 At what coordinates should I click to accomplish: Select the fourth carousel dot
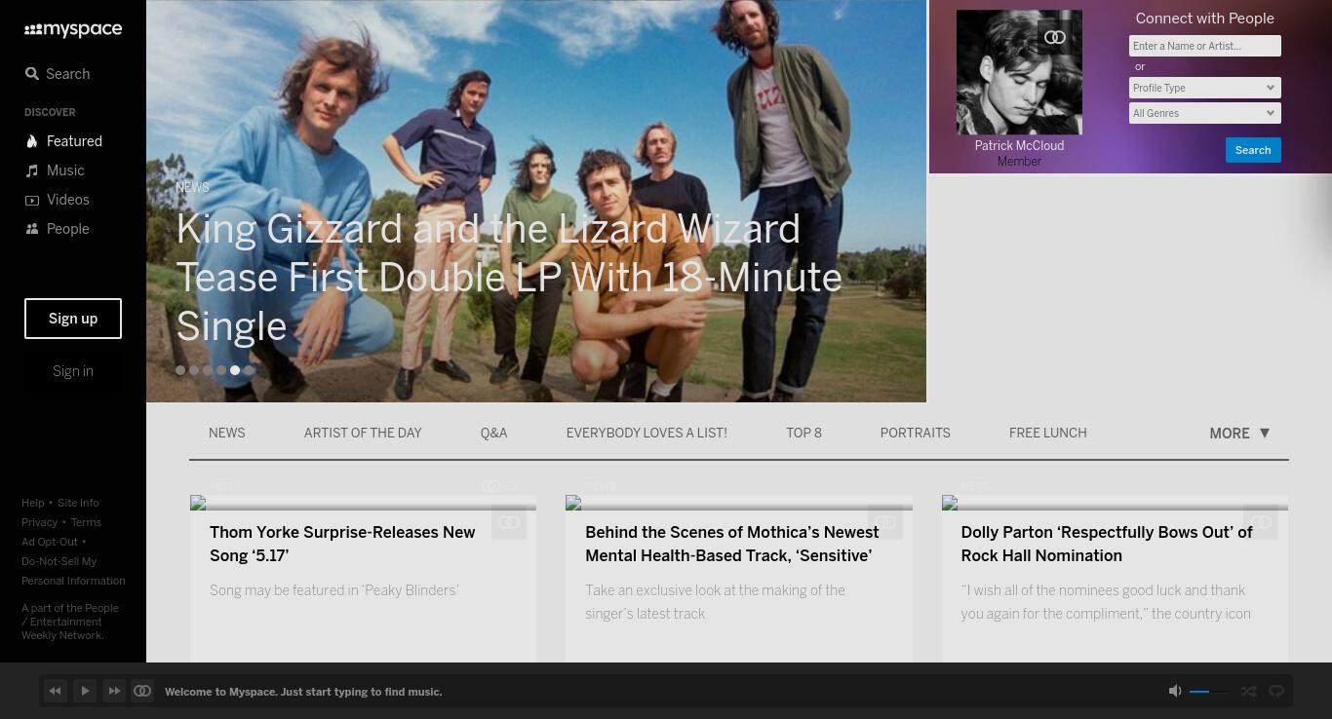click(221, 370)
